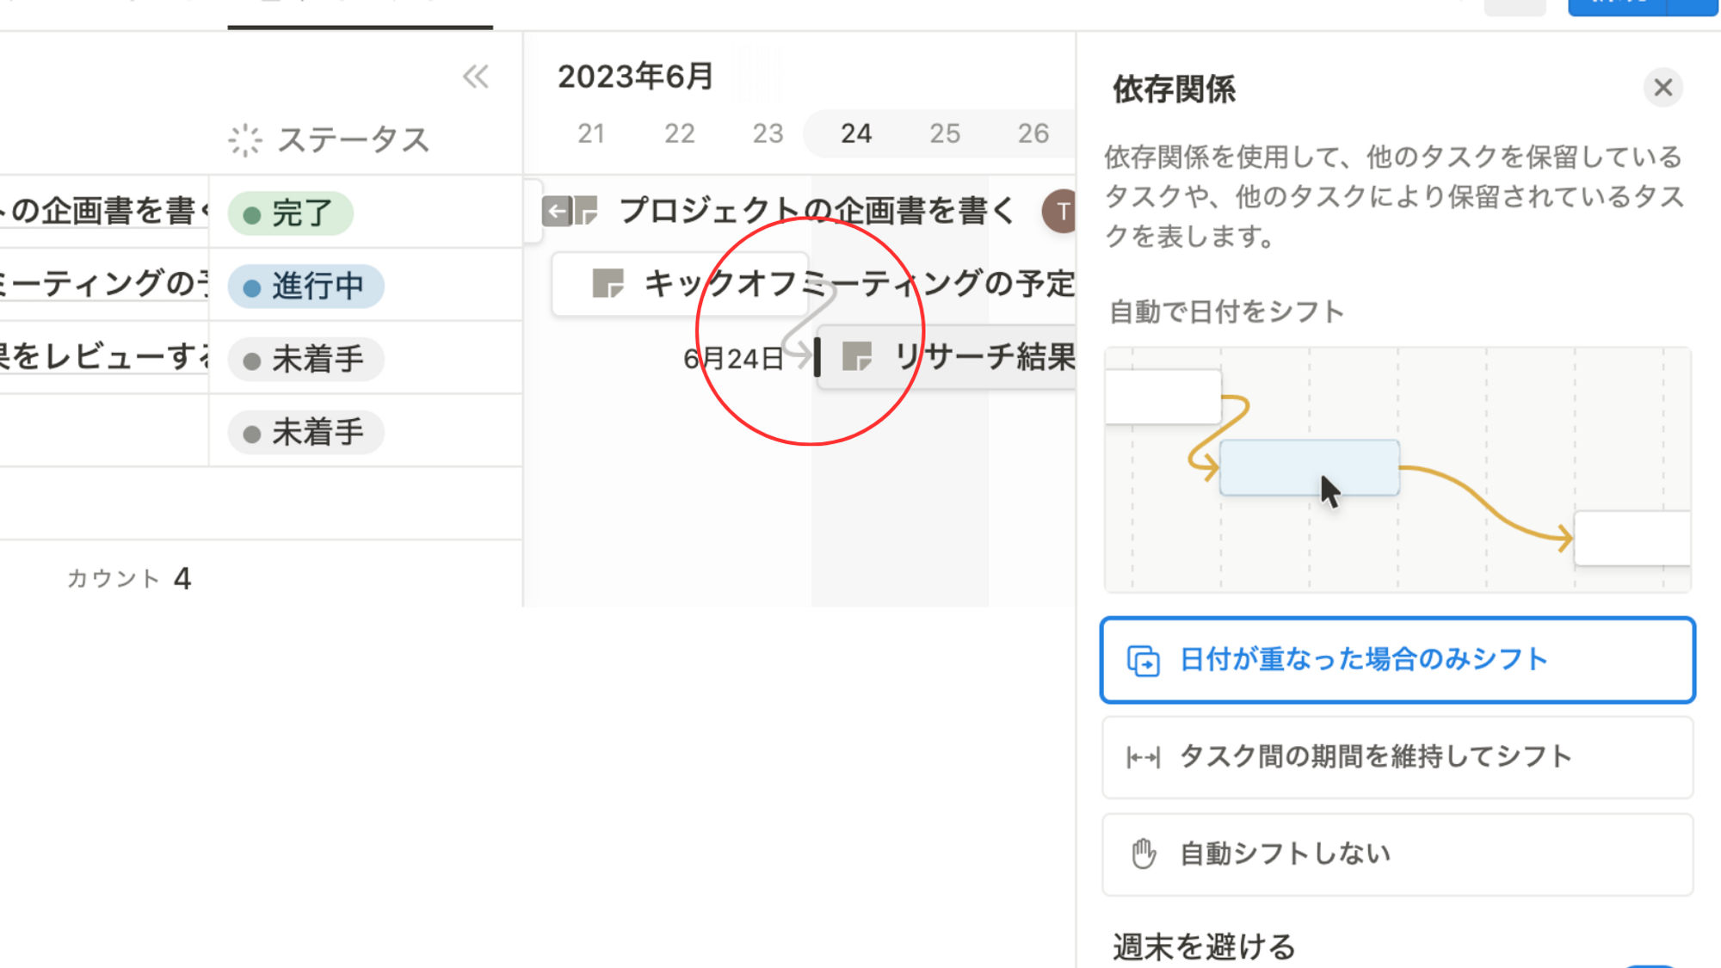Image resolution: width=1721 pixels, height=968 pixels.
Task: Click the カウント 4 summary
Action: point(129,578)
